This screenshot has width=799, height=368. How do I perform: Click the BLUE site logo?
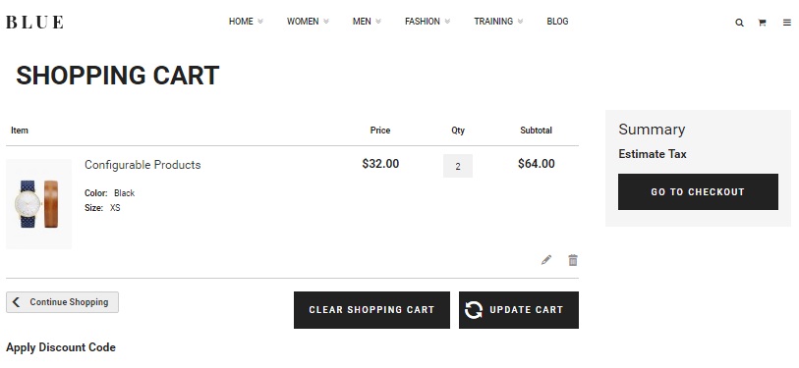tap(34, 22)
